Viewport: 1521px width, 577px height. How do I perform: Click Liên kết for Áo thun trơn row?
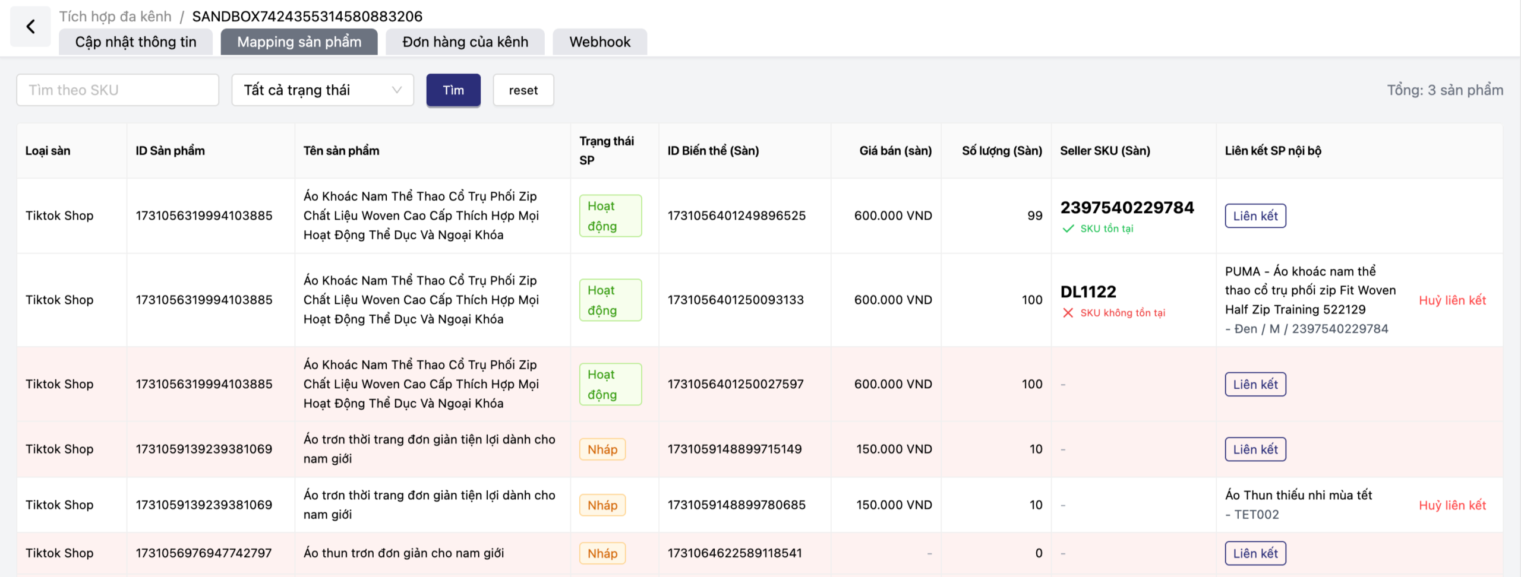tap(1255, 553)
